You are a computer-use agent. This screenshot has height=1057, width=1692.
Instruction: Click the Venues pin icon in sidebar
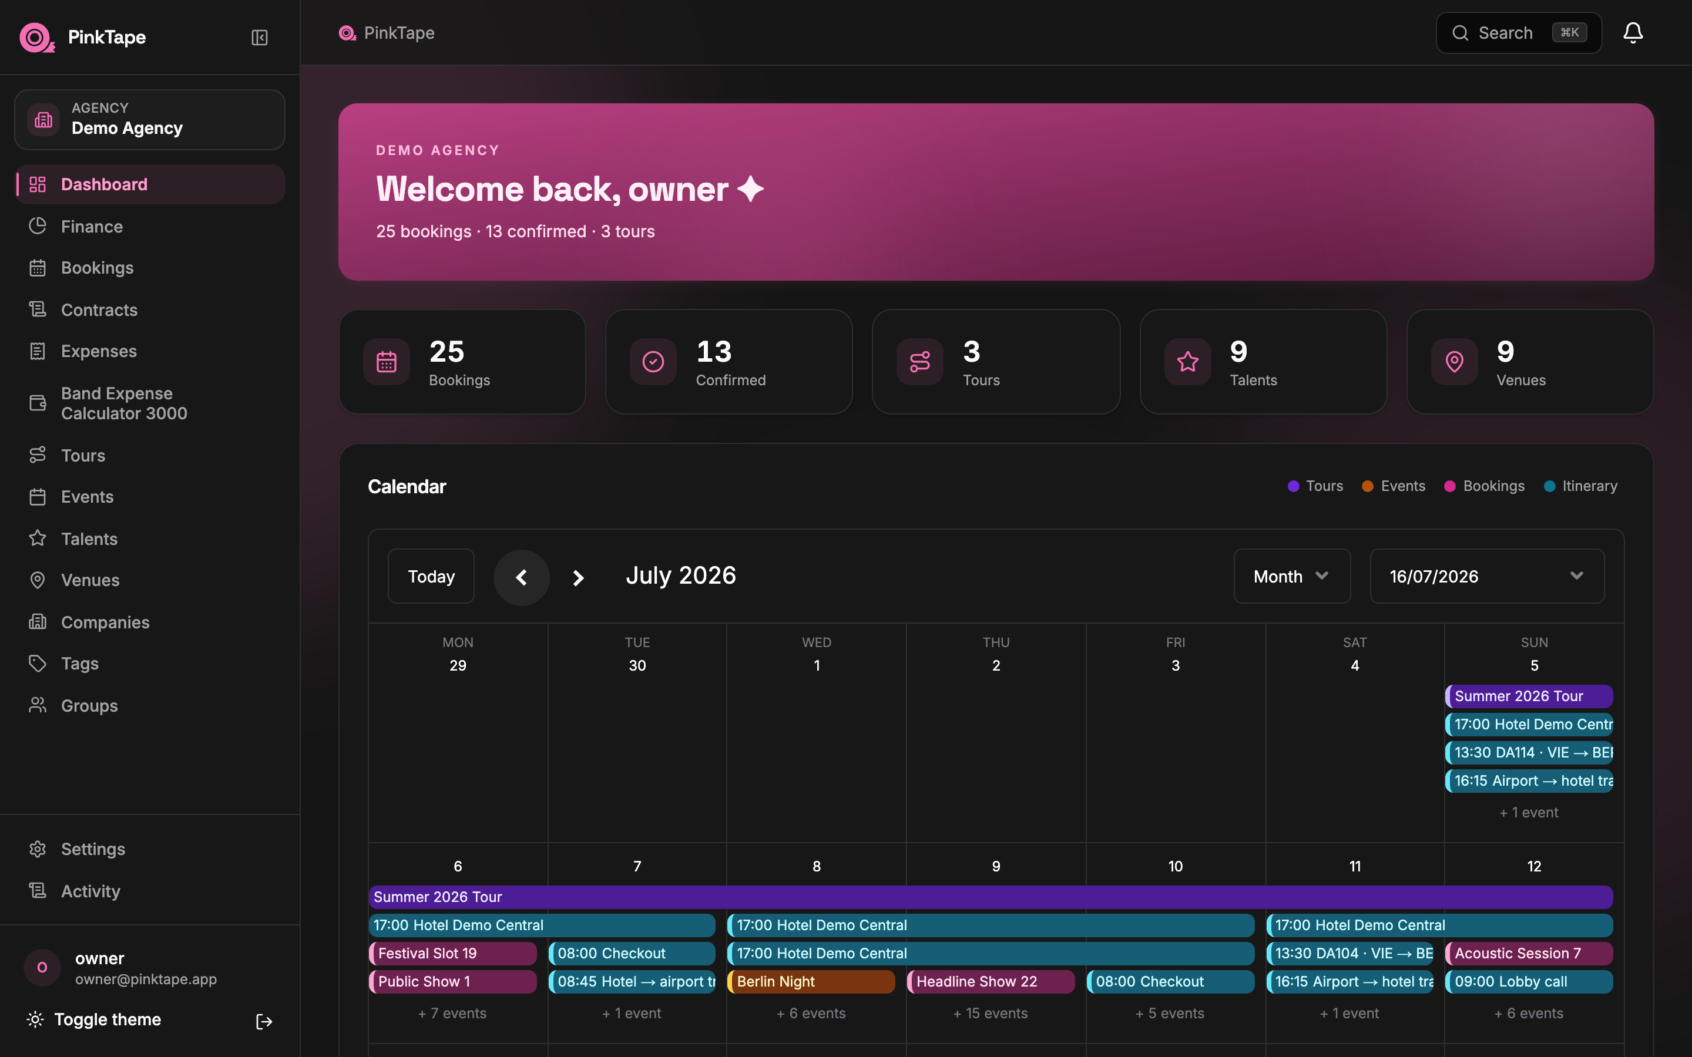(x=38, y=580)
